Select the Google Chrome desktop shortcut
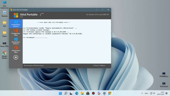The image size is (170, 96). click(5, 55)
